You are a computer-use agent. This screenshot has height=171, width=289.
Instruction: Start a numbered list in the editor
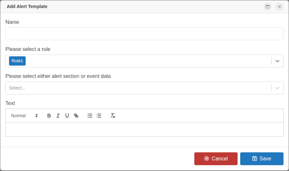point(90,116)
